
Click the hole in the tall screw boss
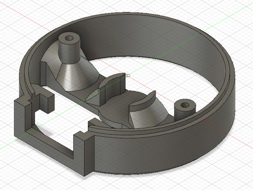tap(69, 38)
